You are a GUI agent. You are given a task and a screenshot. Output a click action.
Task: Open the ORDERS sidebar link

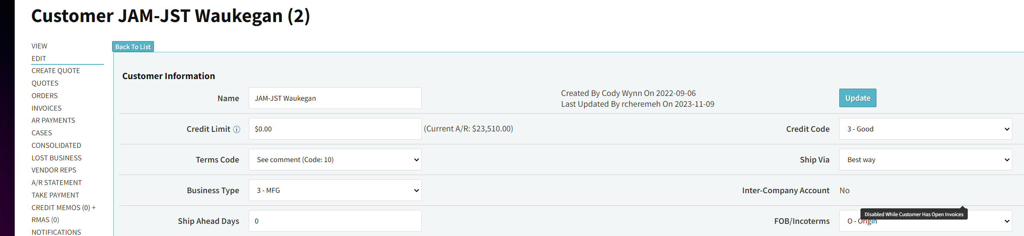[45, 96]
